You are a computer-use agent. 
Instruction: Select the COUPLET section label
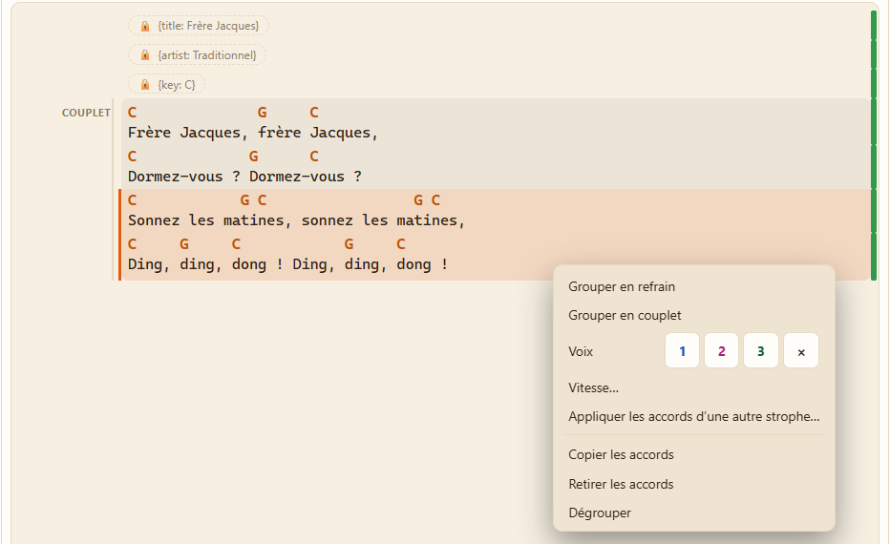86,113
